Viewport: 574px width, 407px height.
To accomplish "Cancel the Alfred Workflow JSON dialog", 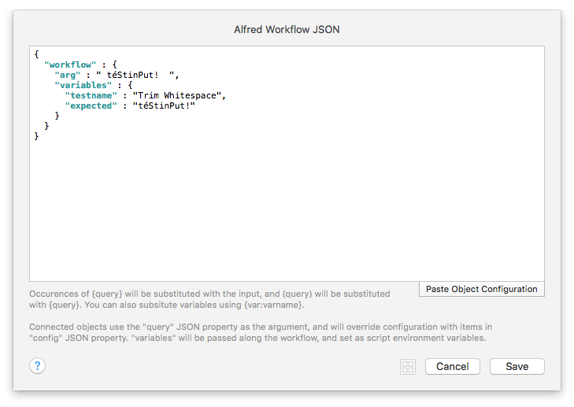I will pyautogui.click(x=453, y=366).
